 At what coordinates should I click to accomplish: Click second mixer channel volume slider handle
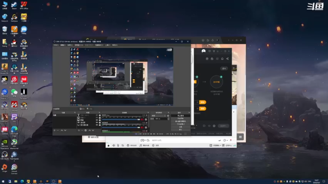tap(139, 128)
